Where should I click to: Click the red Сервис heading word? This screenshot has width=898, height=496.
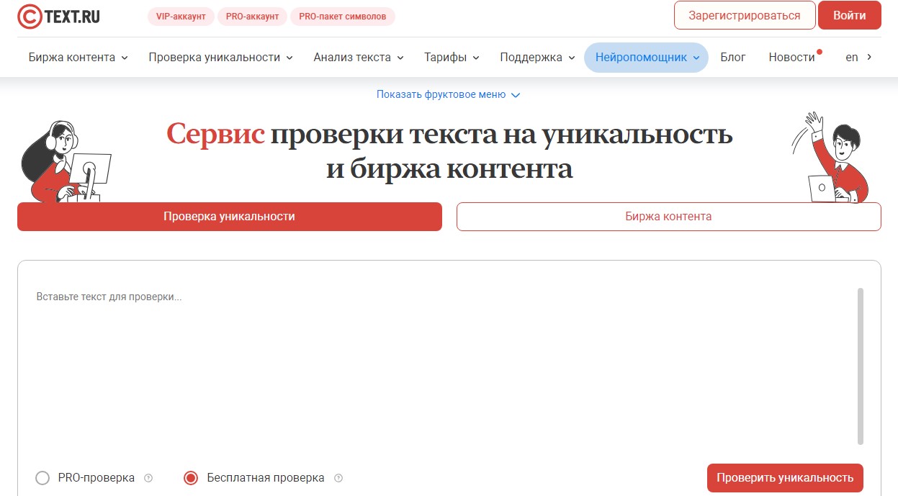[216, 134]
